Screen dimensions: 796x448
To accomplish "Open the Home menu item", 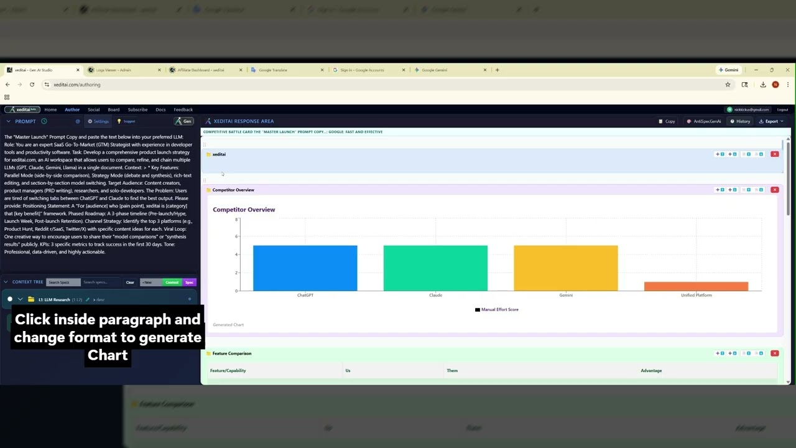I will point(50,110).
